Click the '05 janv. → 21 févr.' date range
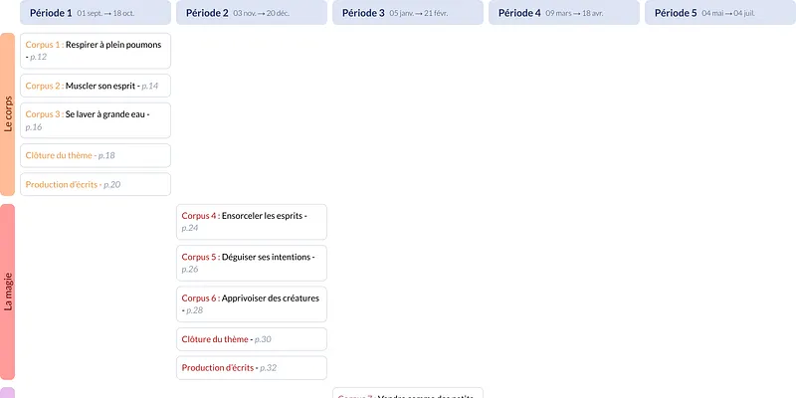This screenshot has width=796, height=398. pos(418,13)
